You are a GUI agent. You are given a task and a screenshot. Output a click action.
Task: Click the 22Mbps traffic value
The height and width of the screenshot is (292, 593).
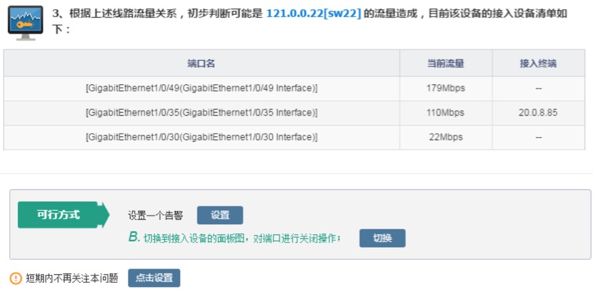tap(445, 137)
